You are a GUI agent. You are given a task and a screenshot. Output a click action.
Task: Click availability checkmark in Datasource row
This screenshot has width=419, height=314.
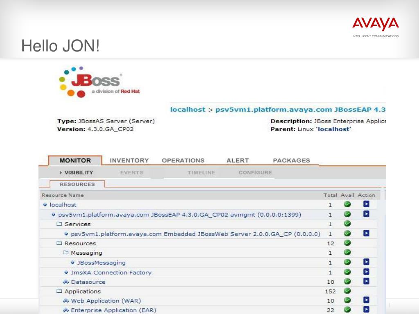(347, 281)
